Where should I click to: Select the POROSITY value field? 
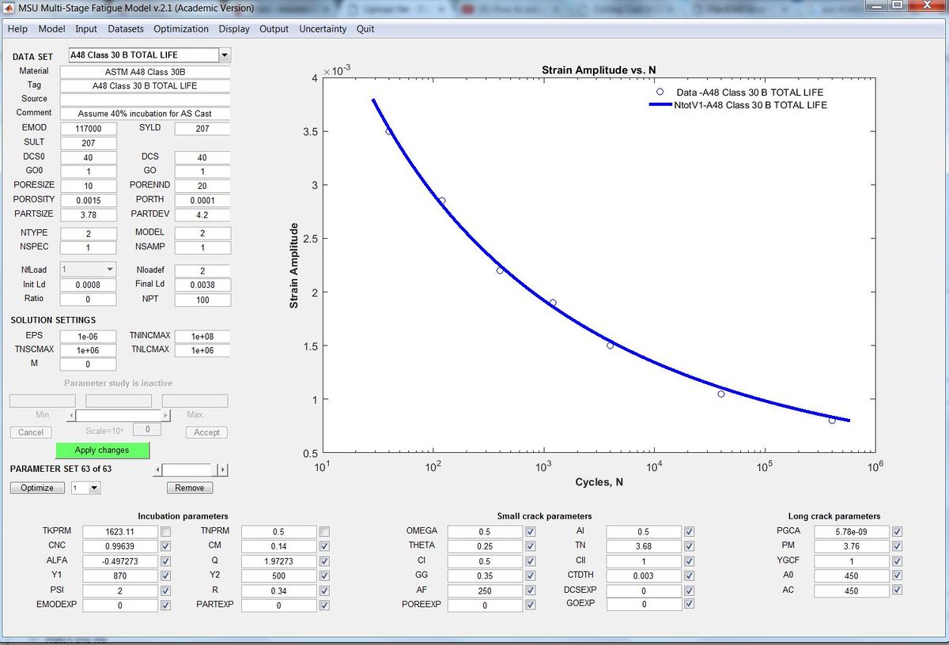(88, 201)
